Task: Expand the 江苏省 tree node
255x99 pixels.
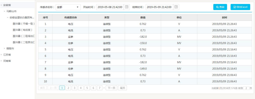Action: [1, 55]
